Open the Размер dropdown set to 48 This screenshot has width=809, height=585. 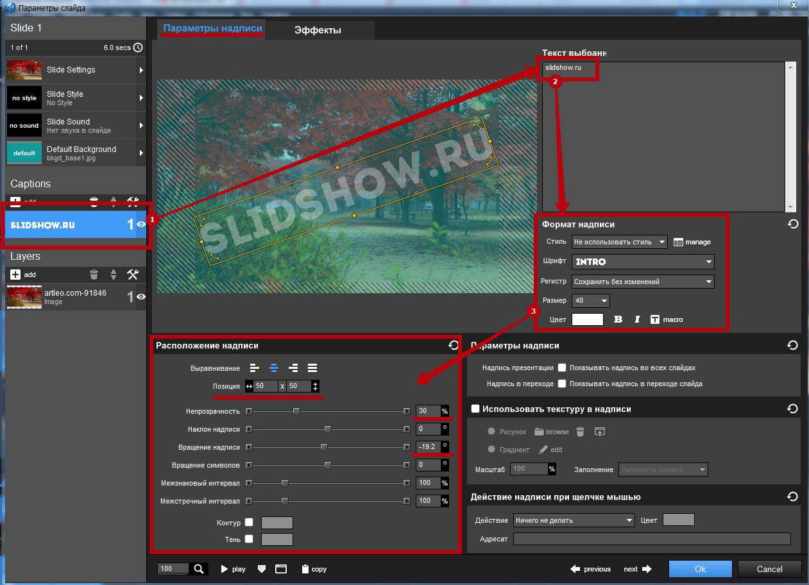[x=590, y=300]
